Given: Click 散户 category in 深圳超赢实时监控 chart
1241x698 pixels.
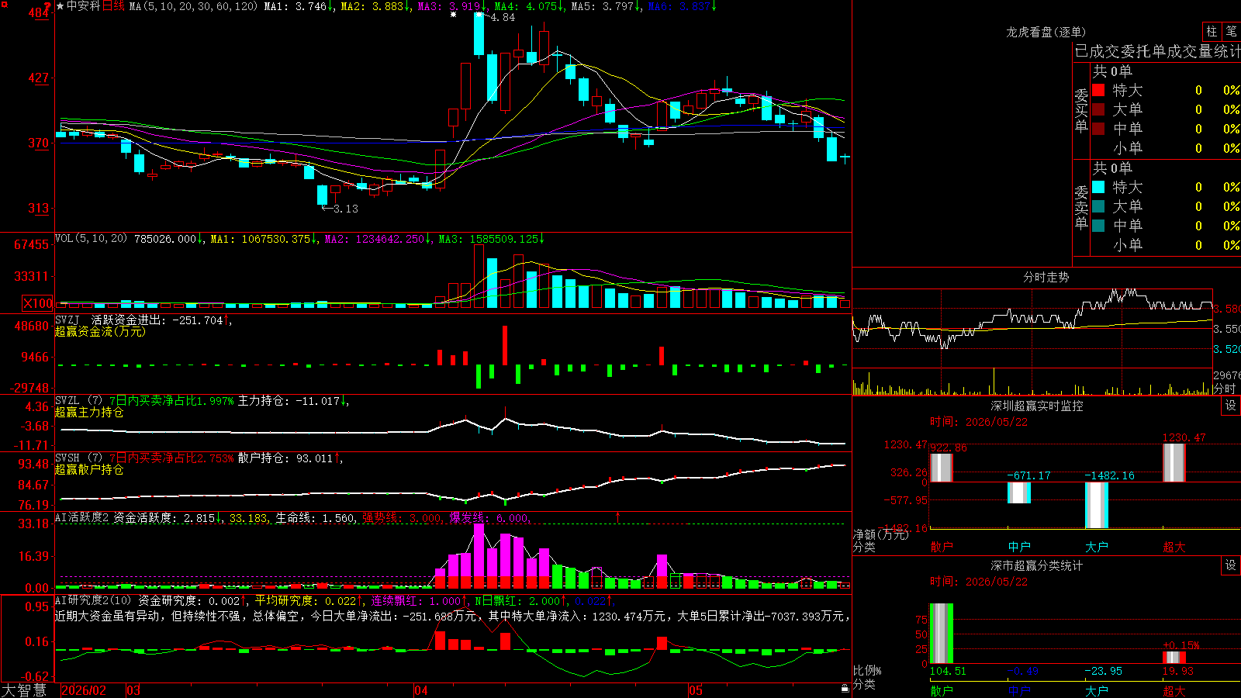Looking at the screenshot, I should click(942, 547).
